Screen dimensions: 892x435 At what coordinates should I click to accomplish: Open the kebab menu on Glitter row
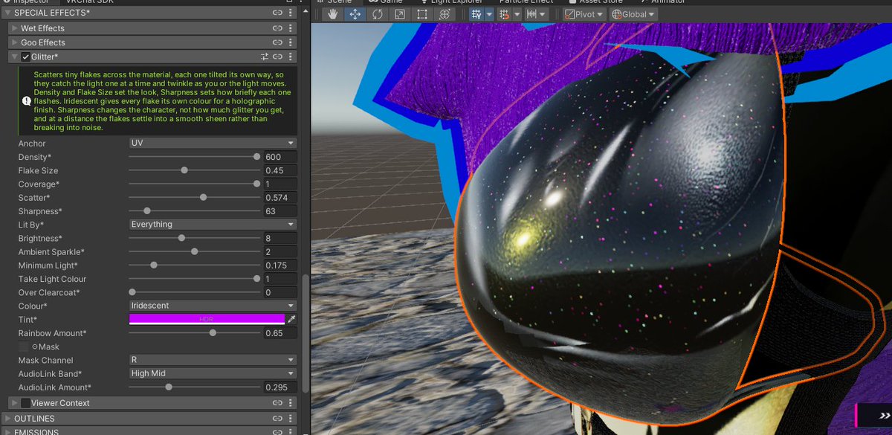click(291, 57)
